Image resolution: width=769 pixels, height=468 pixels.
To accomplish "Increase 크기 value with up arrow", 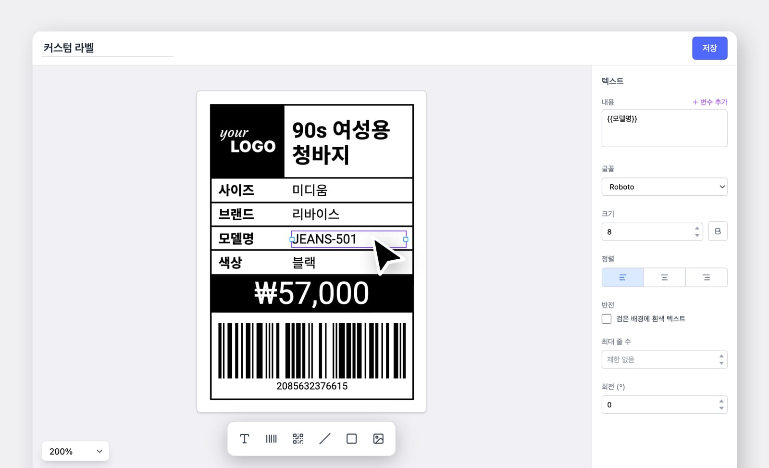I will pyautogui.click(x=697, y=228).
